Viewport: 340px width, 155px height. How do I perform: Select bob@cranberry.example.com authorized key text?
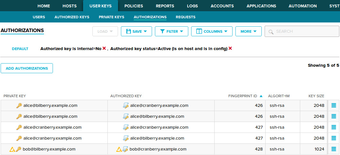(158, 149)
